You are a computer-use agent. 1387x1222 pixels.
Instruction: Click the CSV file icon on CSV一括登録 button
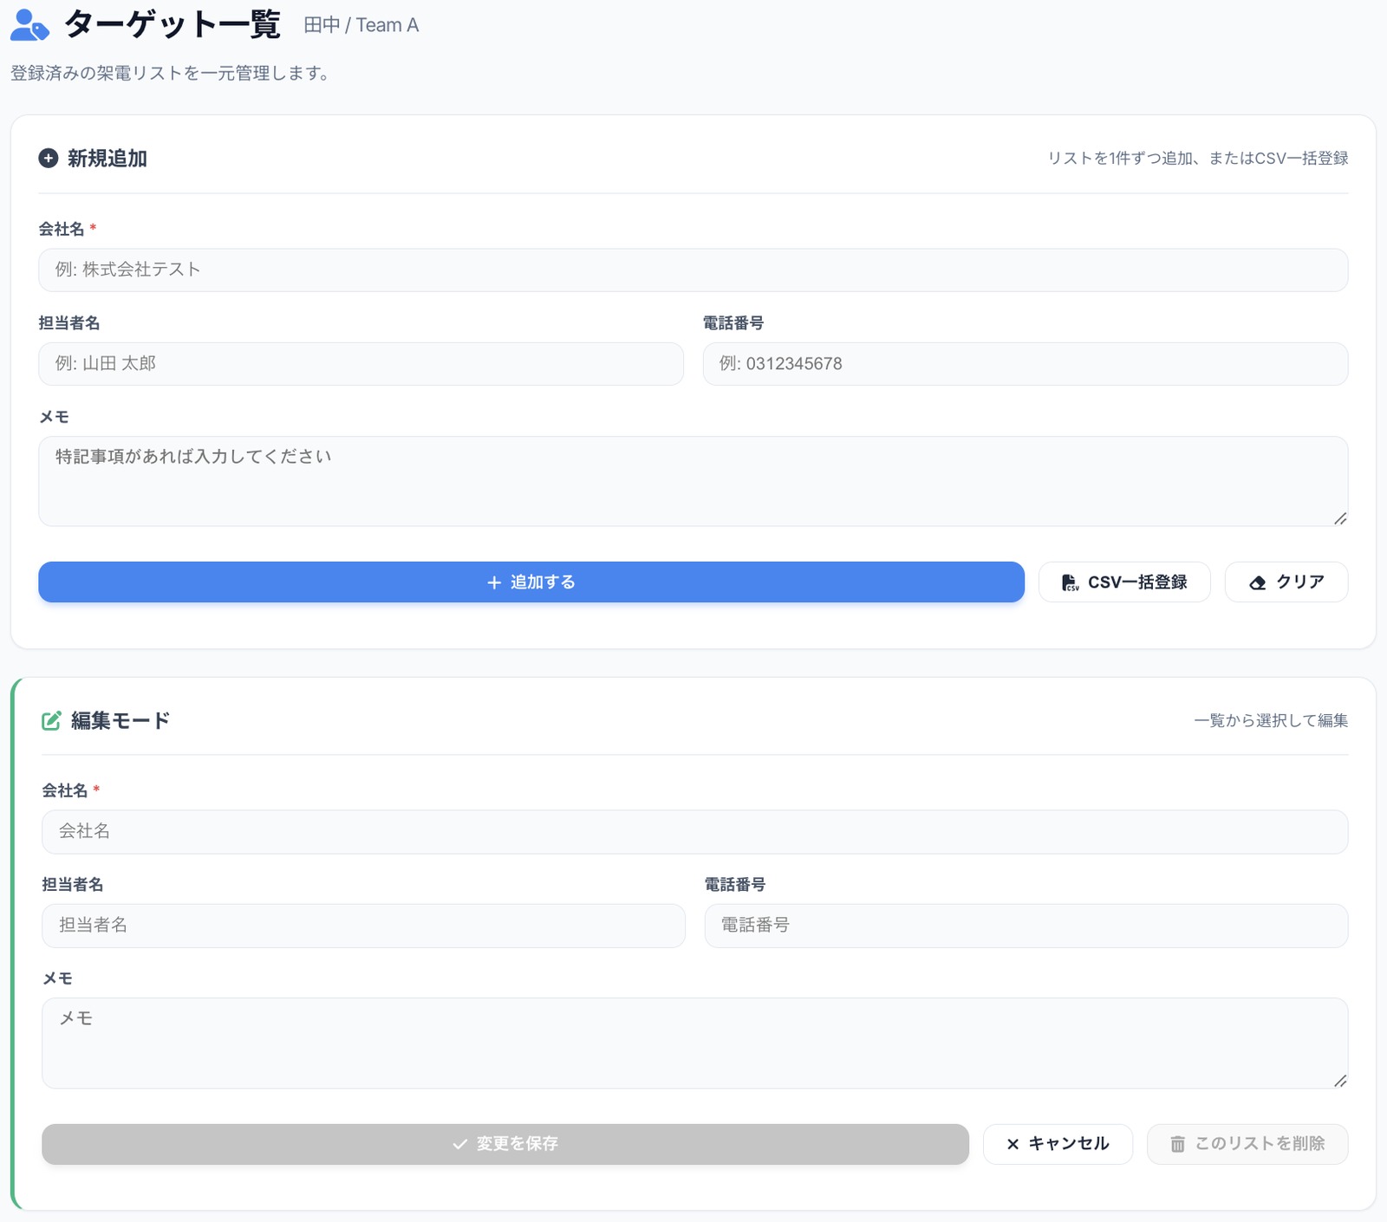pos(1068,582)
